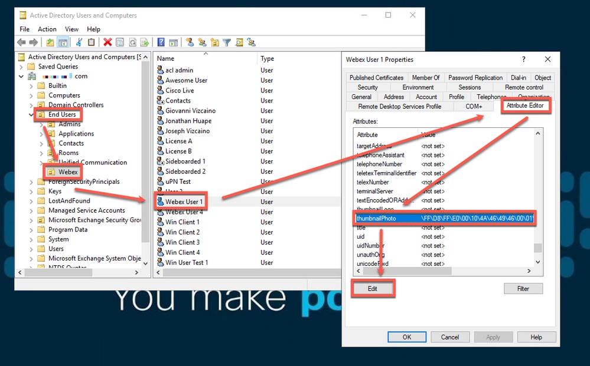
Task: Click Edit button for selected attribute
Action: click(x=373, y=289)
